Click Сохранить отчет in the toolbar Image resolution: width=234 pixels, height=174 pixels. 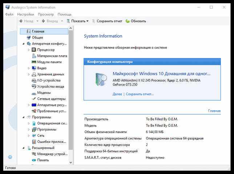click(x=107, y=21)
